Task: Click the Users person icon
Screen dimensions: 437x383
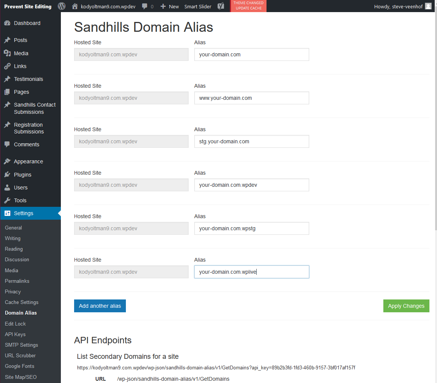Action: (x=7, y=188)
